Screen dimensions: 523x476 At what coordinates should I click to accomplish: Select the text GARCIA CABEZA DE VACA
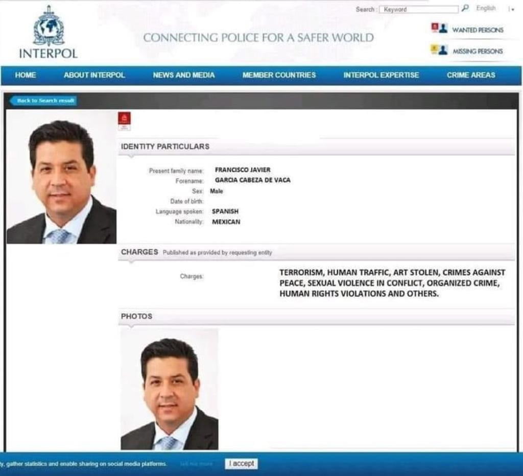(x=252, y=180)
